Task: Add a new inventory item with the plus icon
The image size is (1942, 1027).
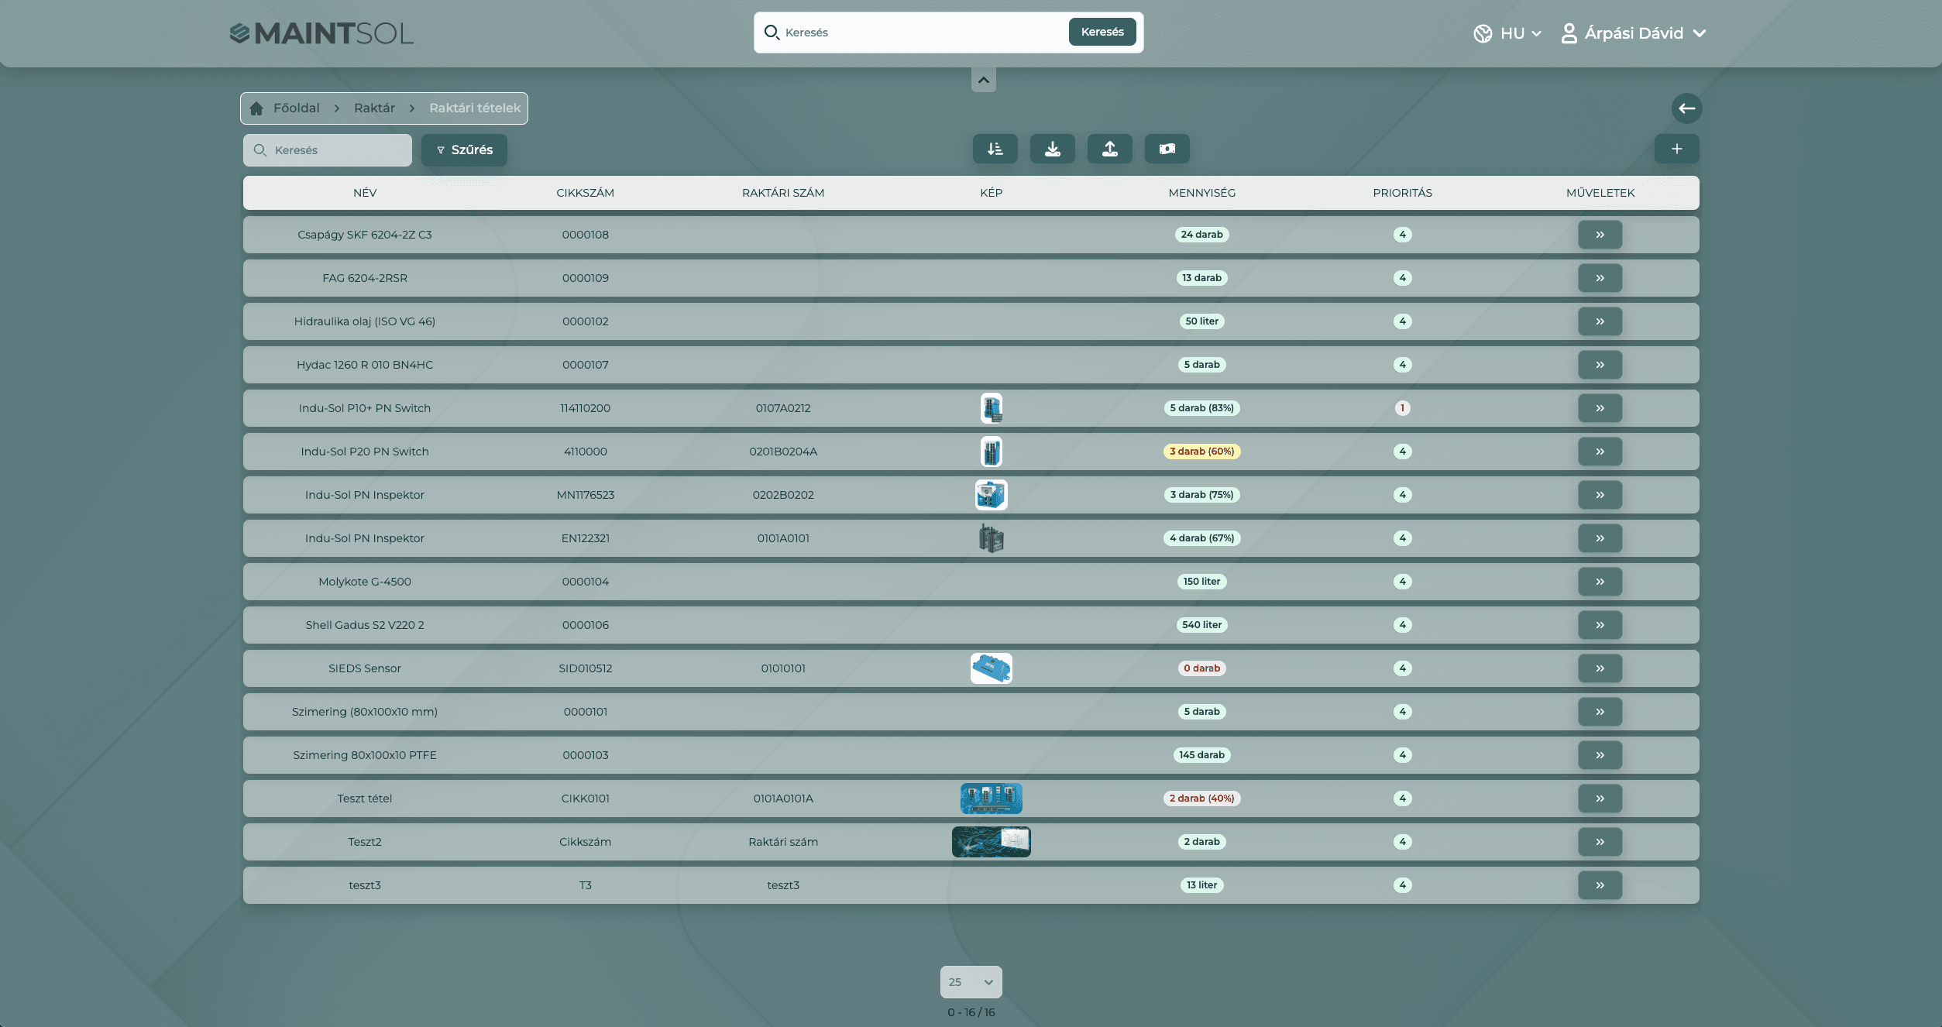Action: click(1677, 149)
